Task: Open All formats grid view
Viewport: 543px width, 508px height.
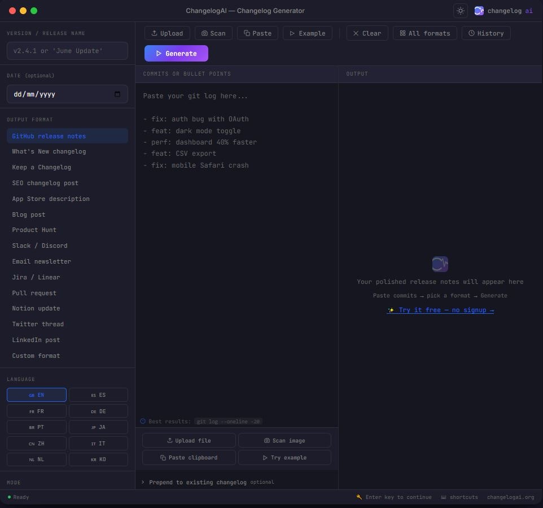Action: [x=425, y=33]
